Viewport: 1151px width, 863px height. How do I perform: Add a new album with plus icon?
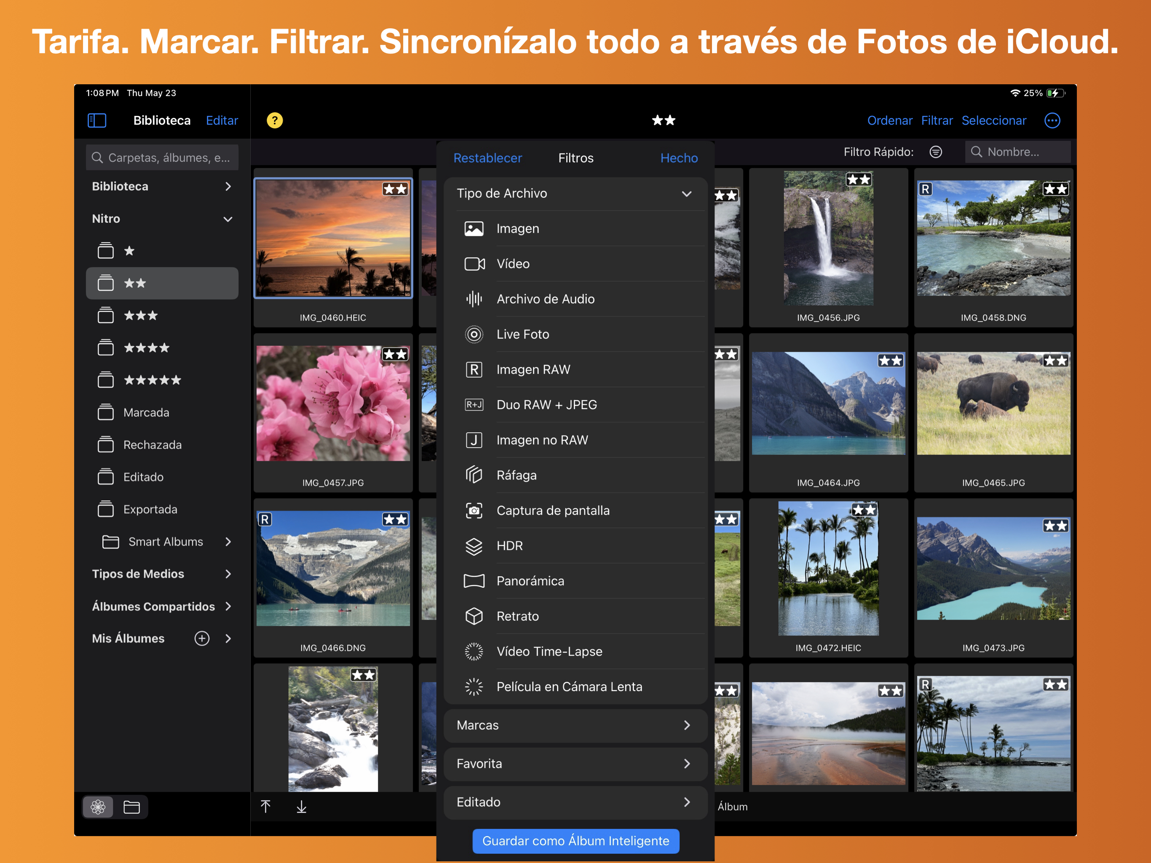click(x=202, y=639)
